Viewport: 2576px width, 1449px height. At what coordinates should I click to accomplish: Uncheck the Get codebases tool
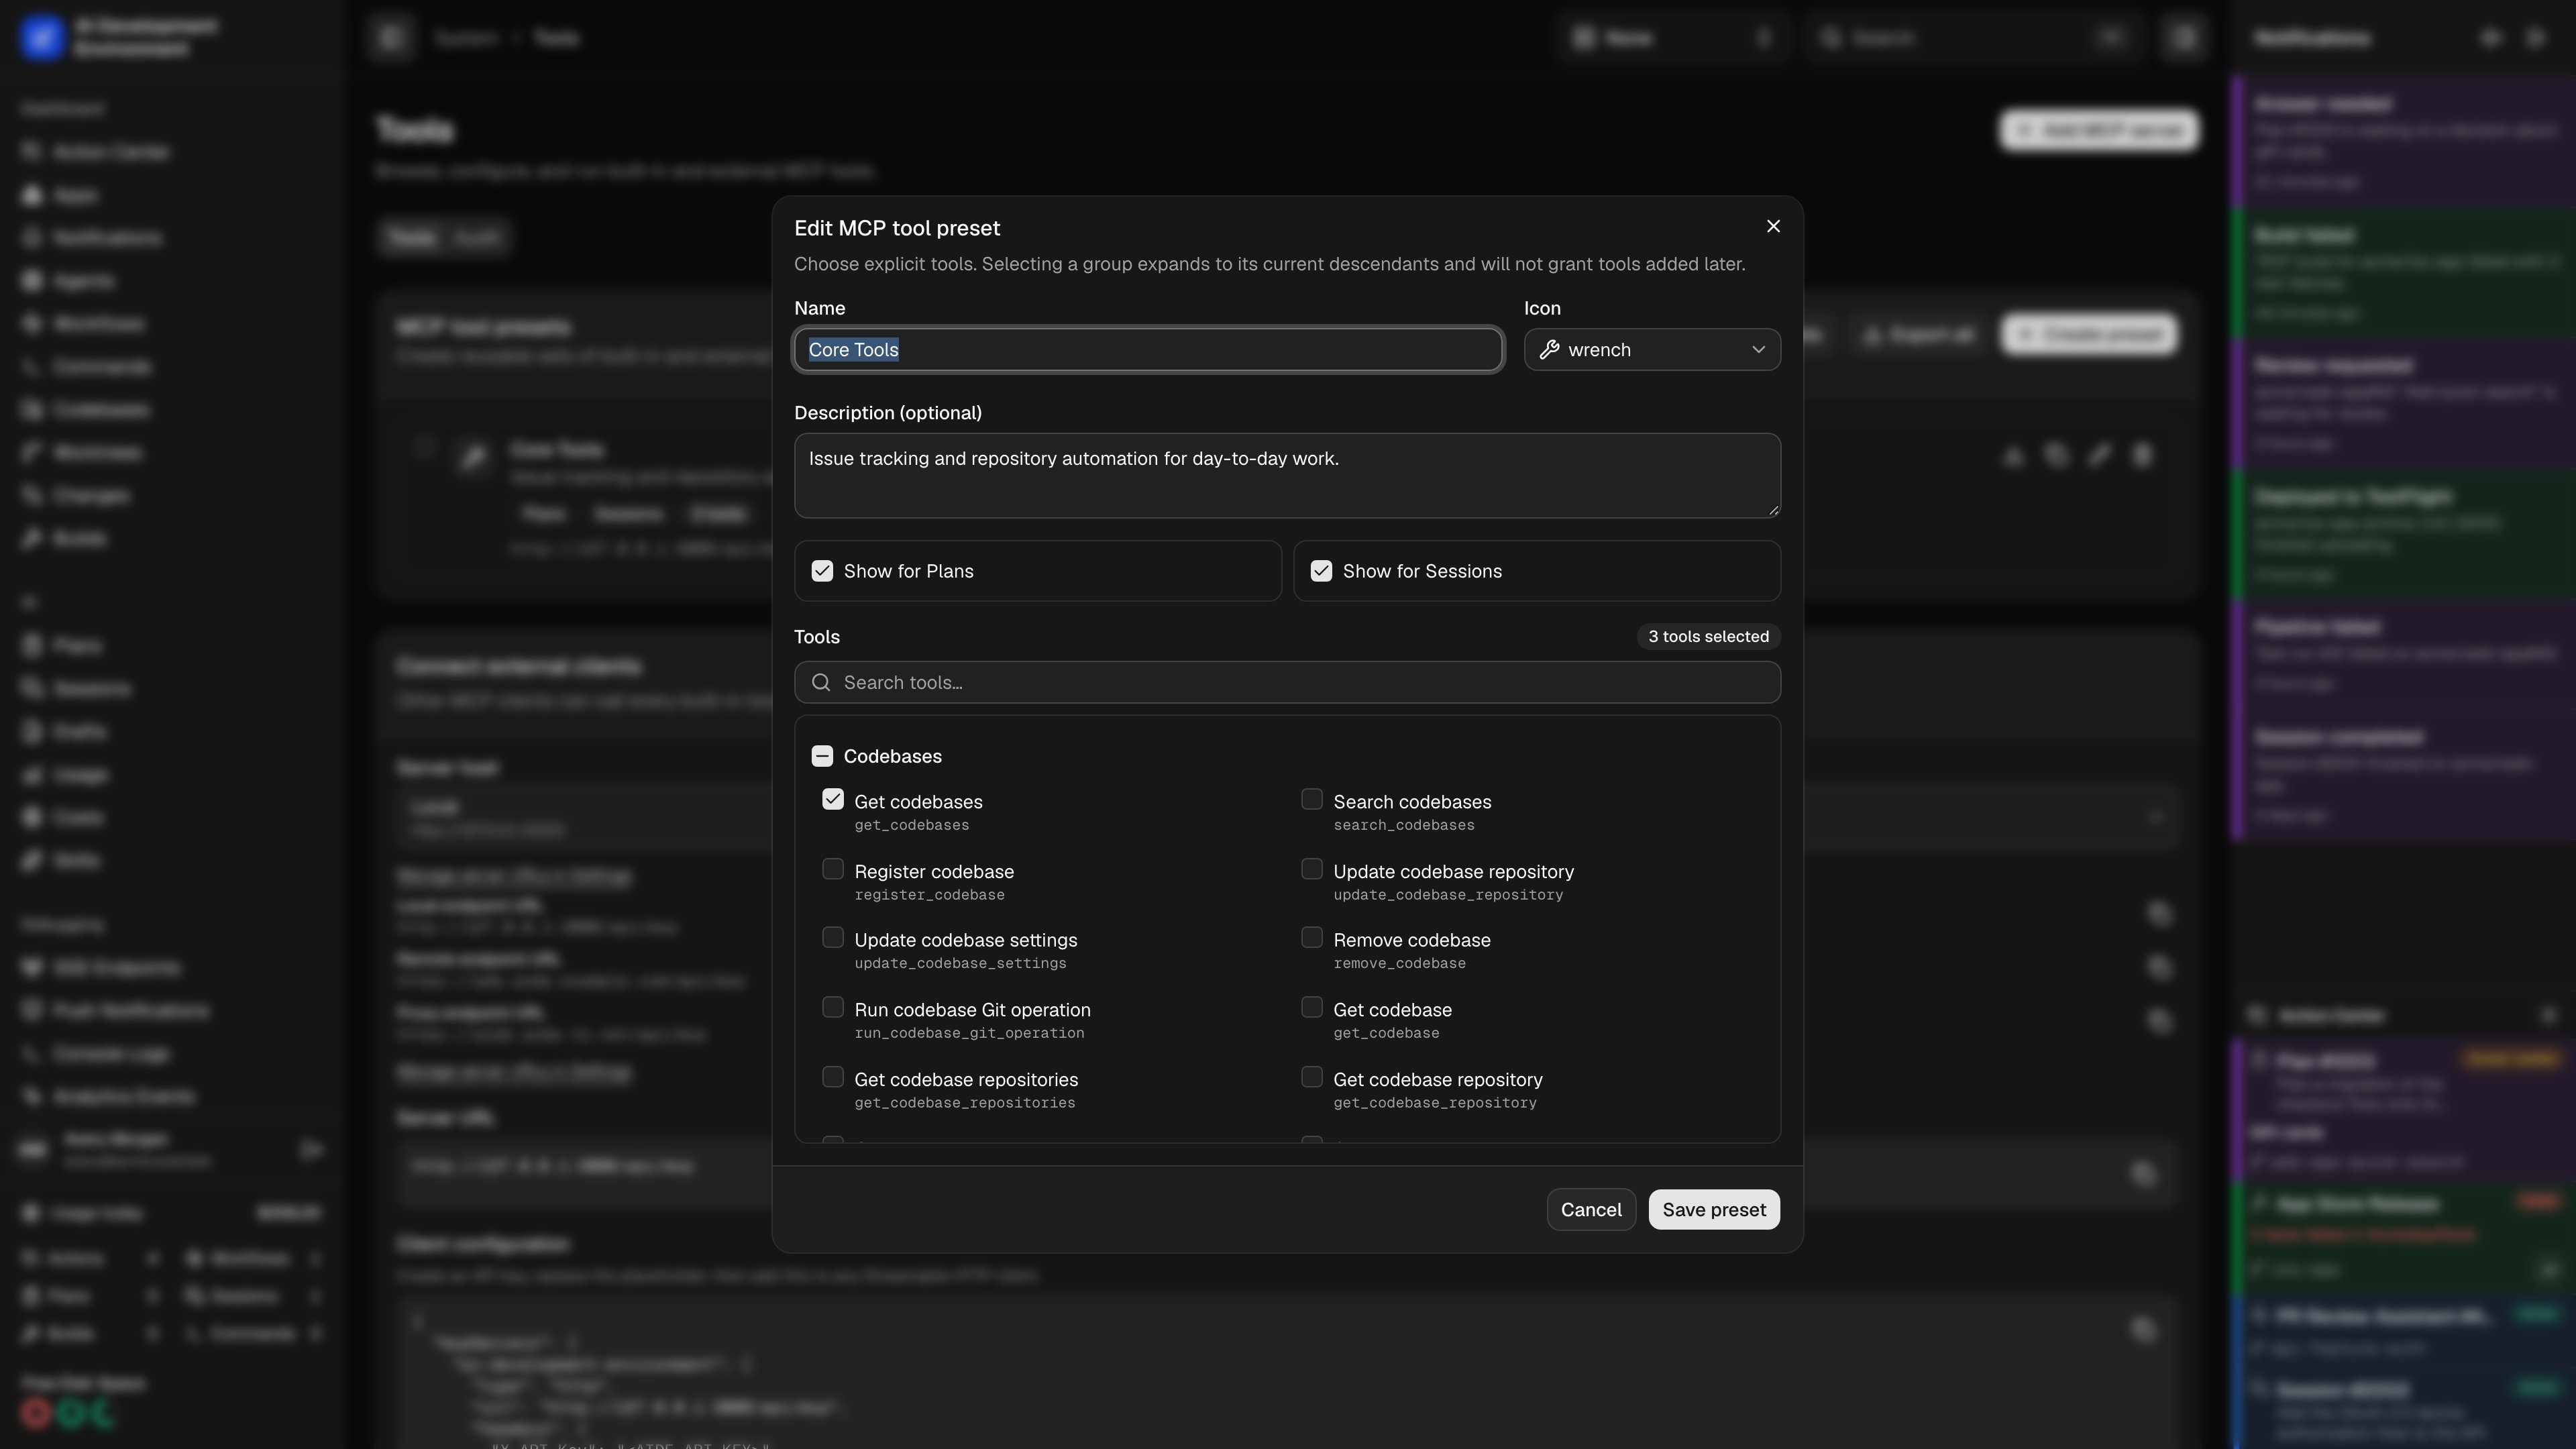click(x=833, y=800)
